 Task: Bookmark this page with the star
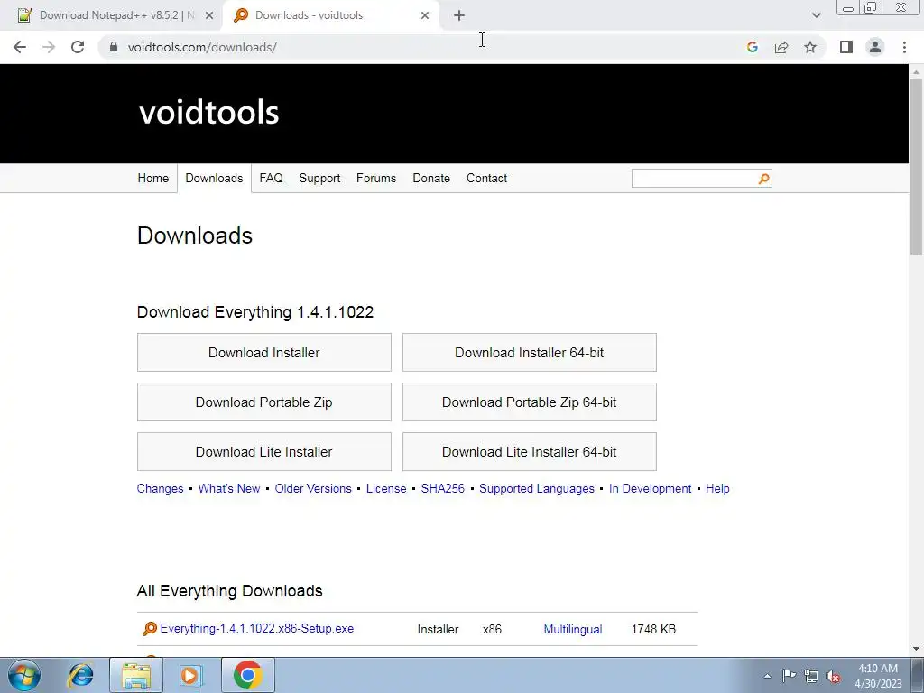(811, 47)
